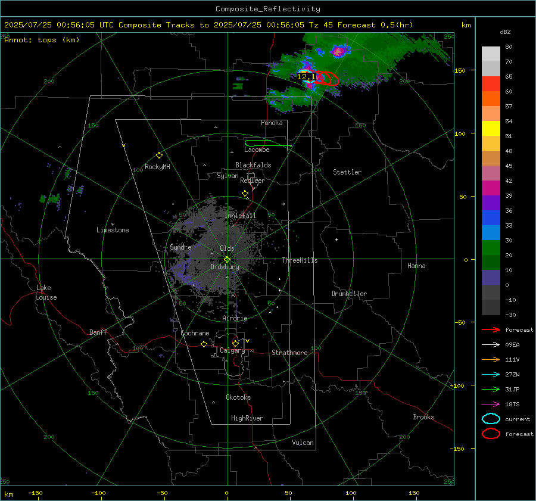
Task: Click the Hanna city label
Action: click(x=416, y=266)
